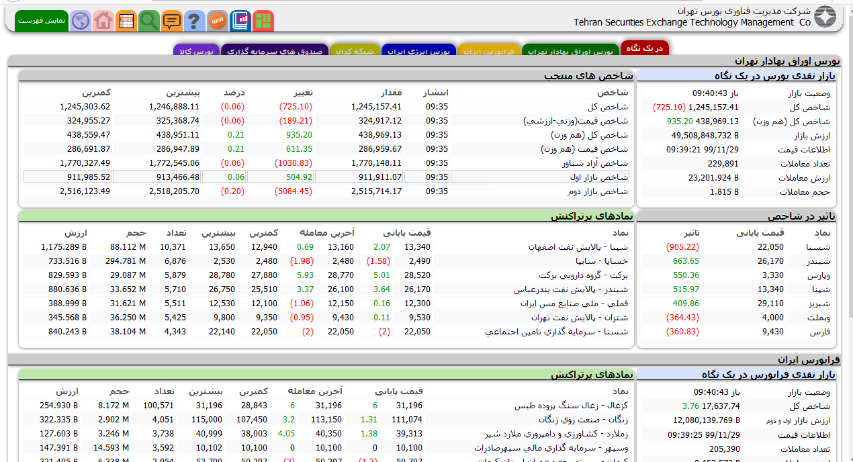Viewport: 853px width, 462px height.
Task: Open symbol 'برکت - گروه دارویی برکت'
Action: [x=584, y=275]
